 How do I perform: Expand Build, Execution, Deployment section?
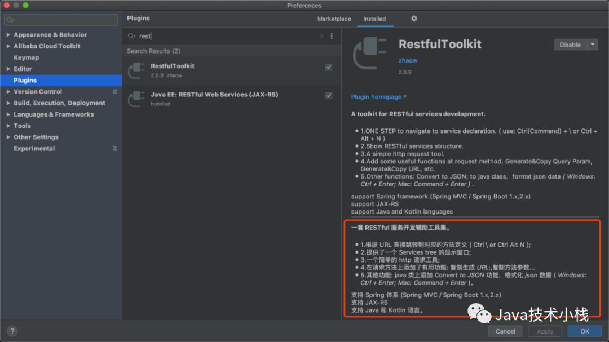coord(8,103)
